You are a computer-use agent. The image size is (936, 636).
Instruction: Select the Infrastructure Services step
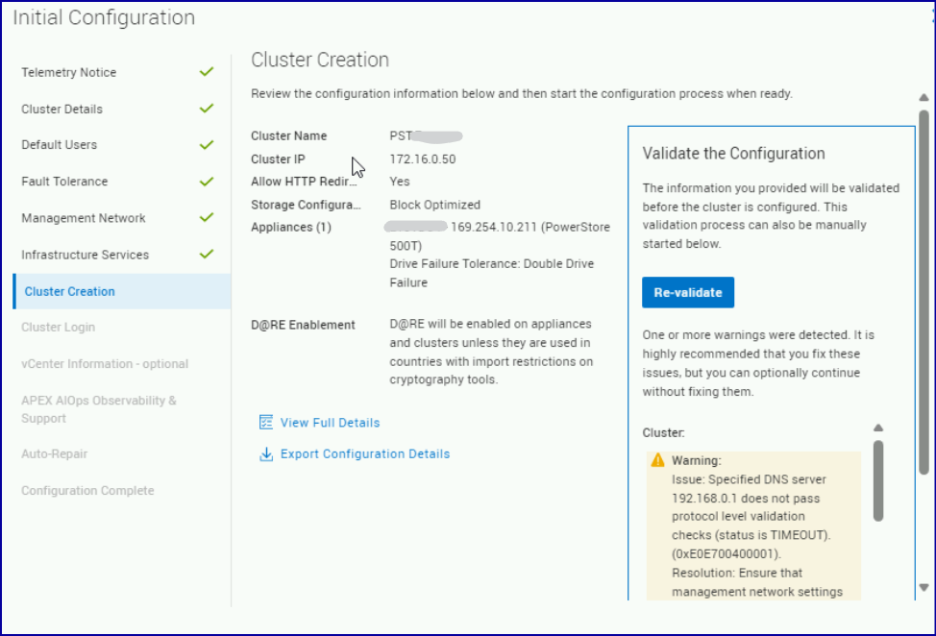pyautogui.click(x=85, y=255)
